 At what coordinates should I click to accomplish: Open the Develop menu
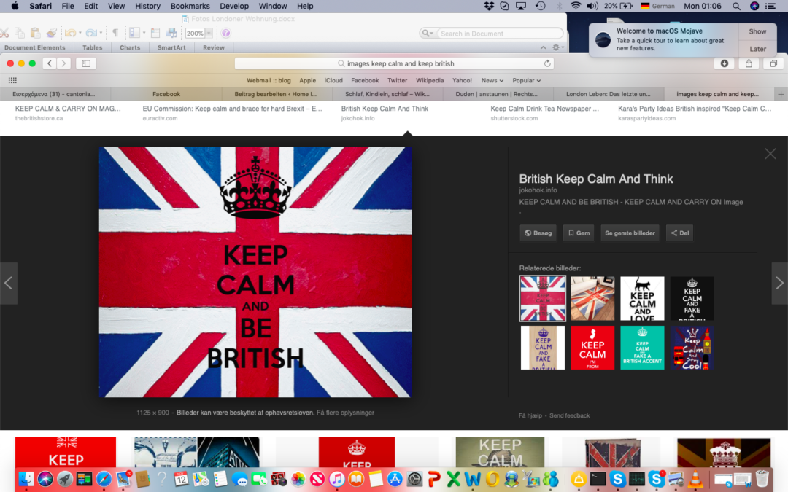234,6
